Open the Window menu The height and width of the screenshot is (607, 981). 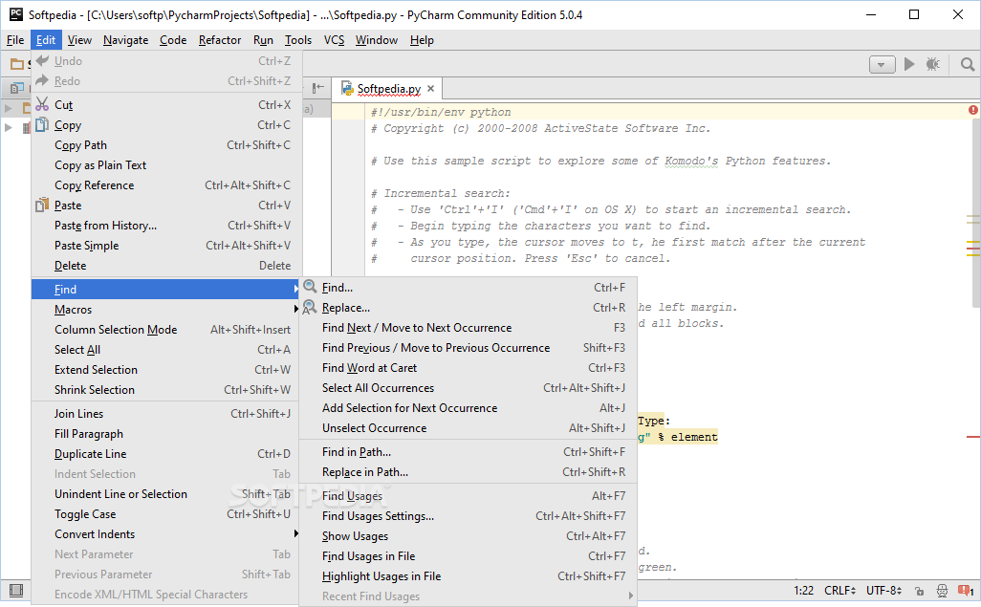click(376, 40)
